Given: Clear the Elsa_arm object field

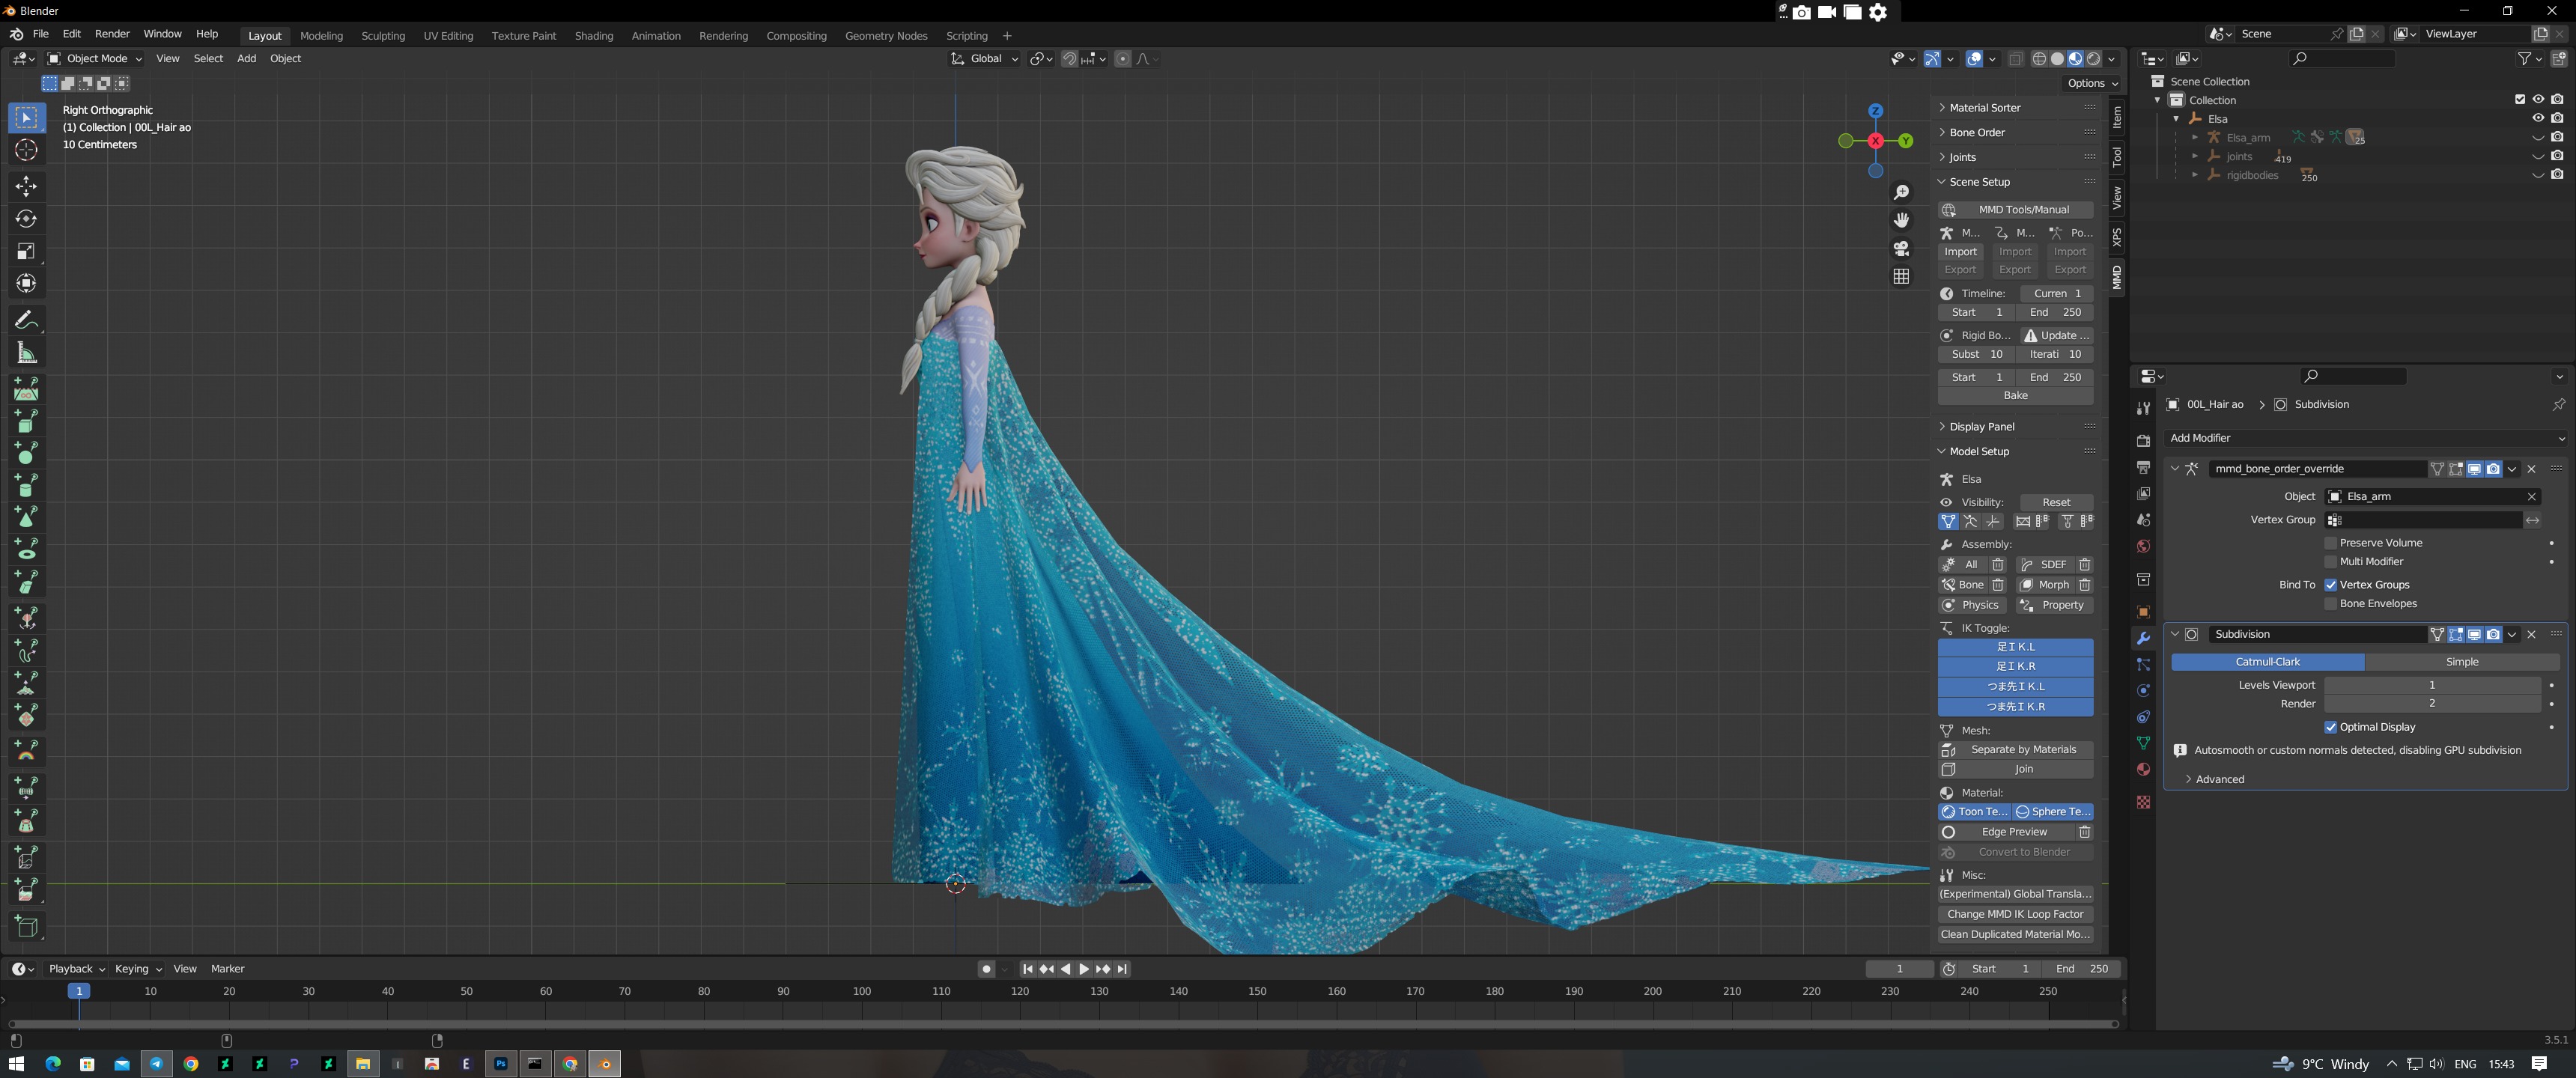Looking at the screenshot, I should [x=2531, y=497].
